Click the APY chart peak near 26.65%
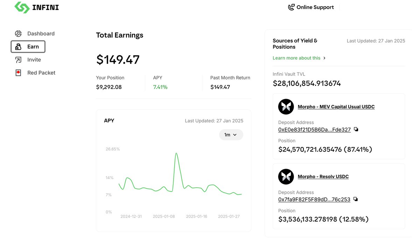The width and height of the screenshot is (420, 246). coord(176,153)
